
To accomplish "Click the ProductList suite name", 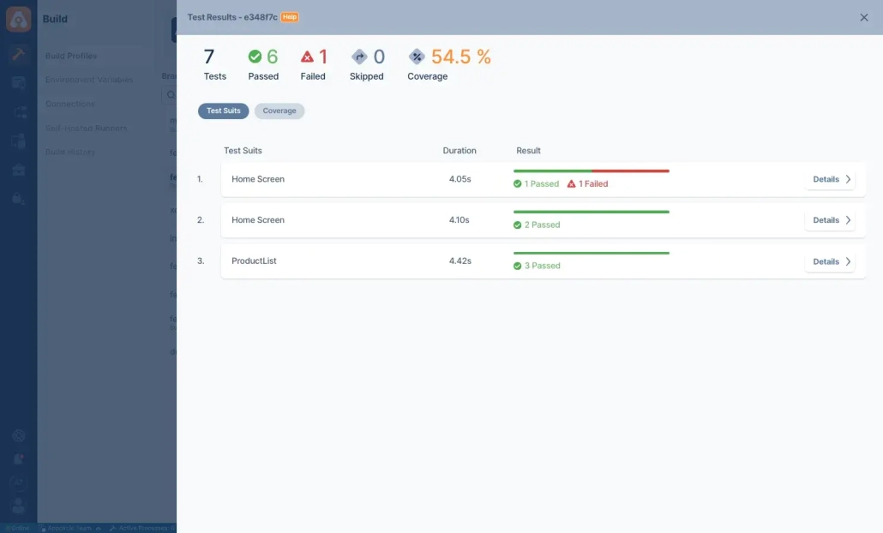I will point(254,261).
